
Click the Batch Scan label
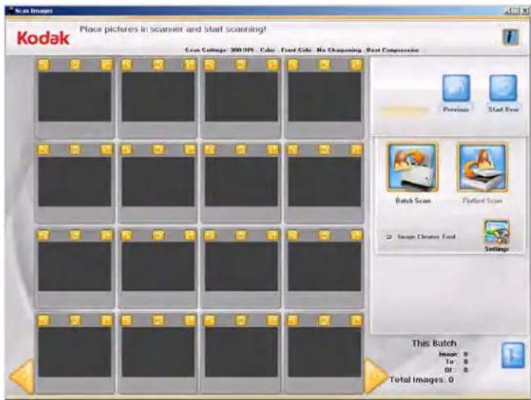[x=413, y=201]
